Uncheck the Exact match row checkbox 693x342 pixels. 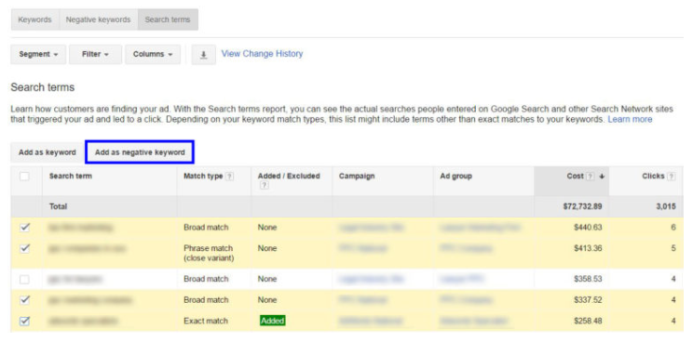(x=25, y=321)
